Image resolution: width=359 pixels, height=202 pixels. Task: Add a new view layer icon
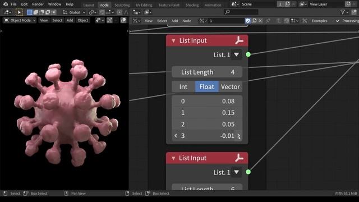(348, 4)
